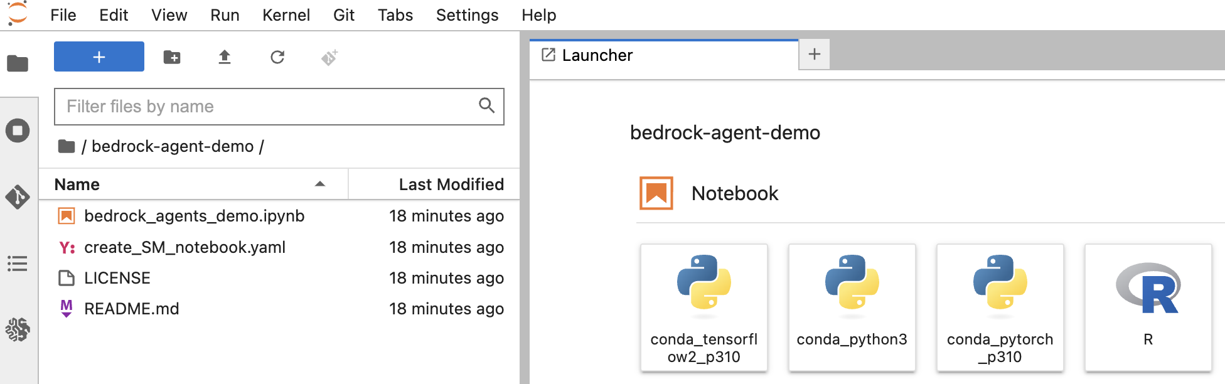Select the README.md file
Image resolution: width=1225 pixels, height=384 pixels.
279,309
